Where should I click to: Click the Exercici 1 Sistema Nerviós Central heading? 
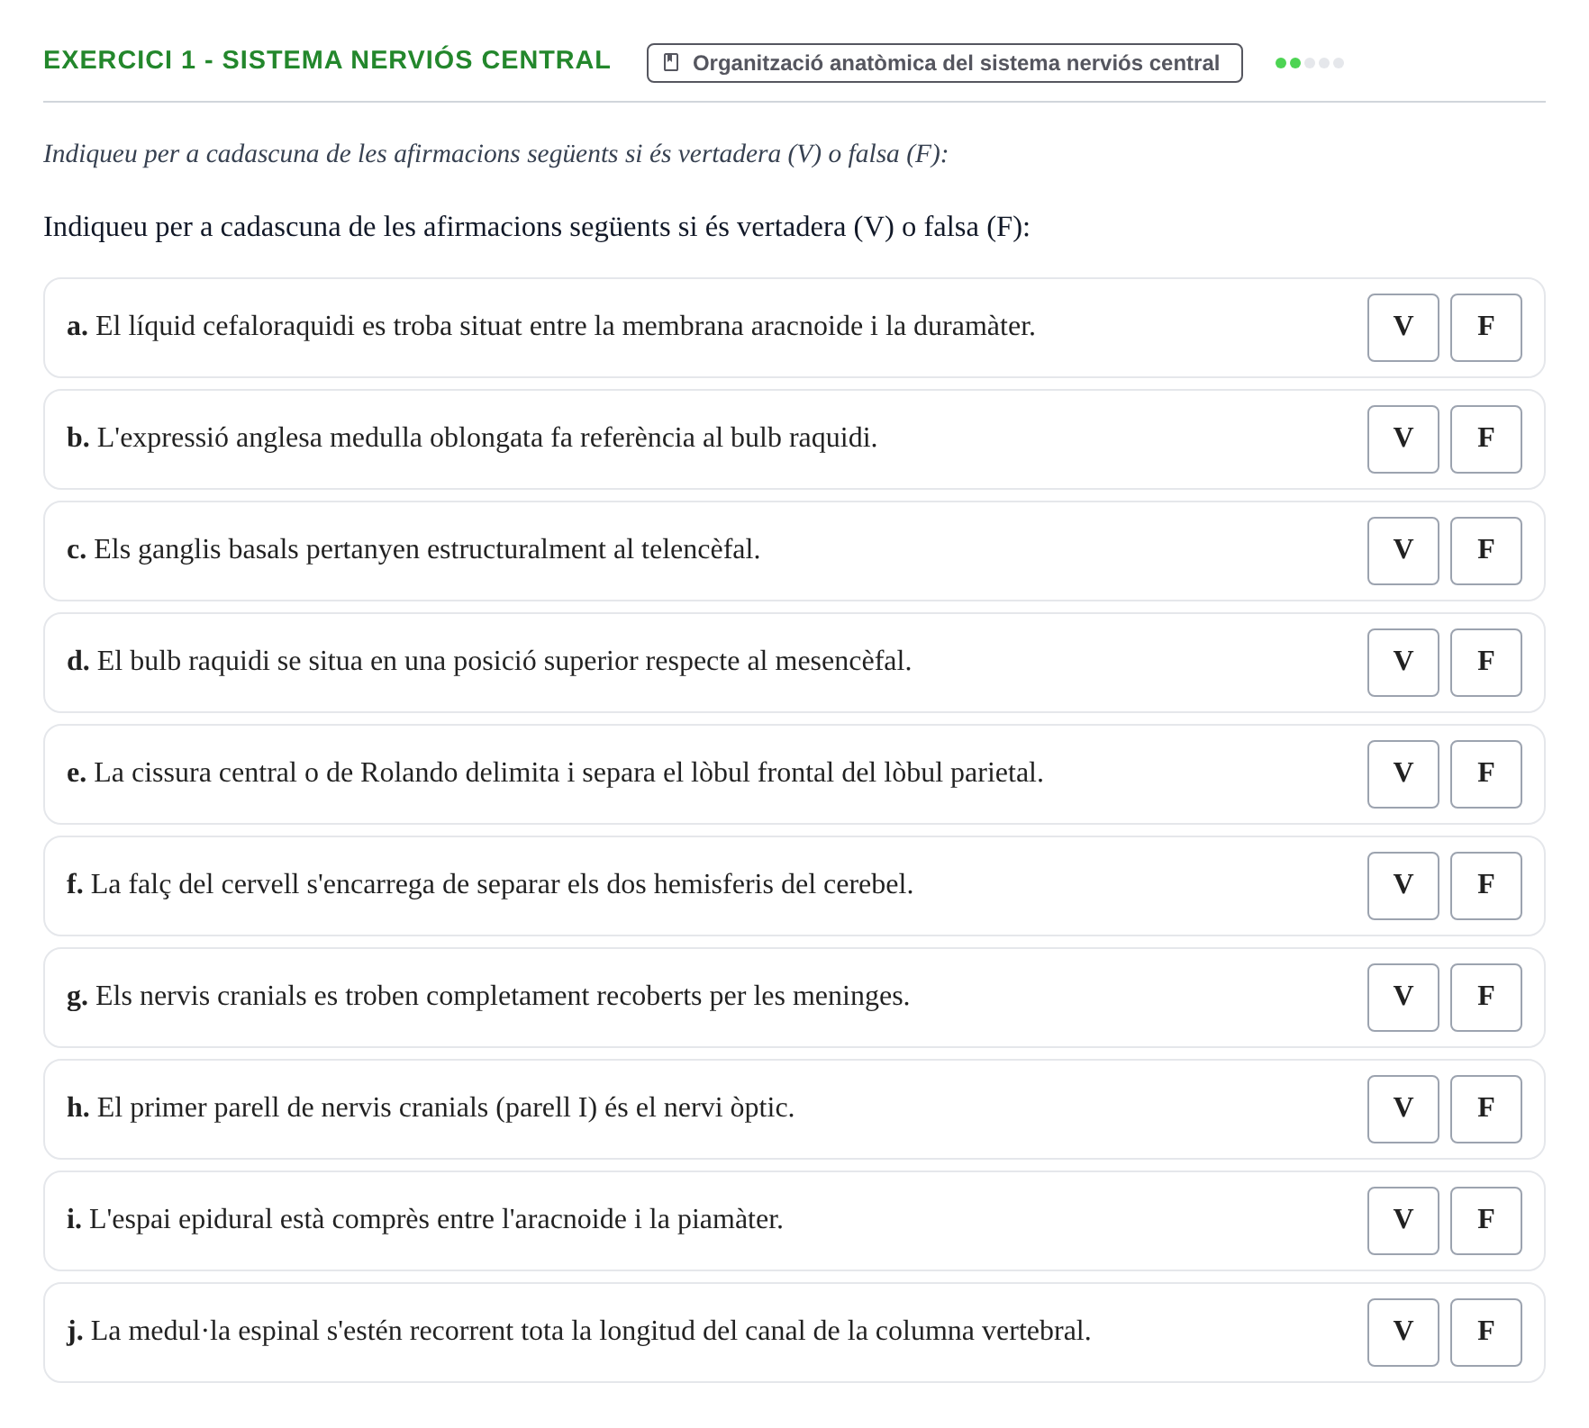[327, 59]
